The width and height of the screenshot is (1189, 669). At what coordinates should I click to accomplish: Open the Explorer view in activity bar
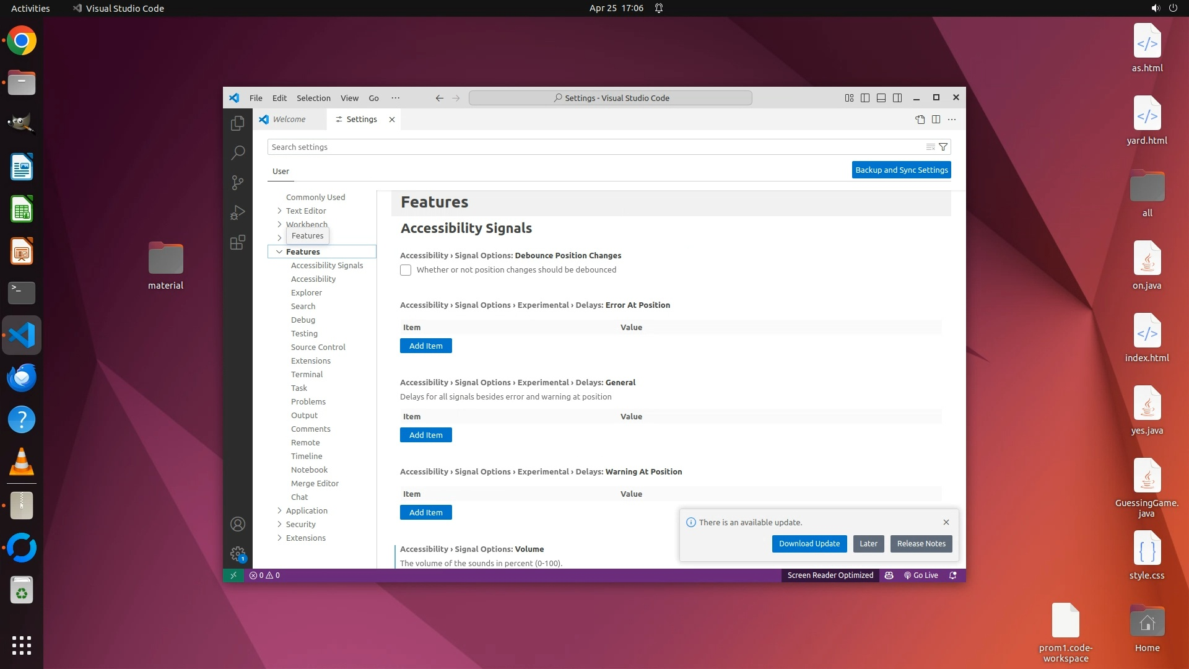(238, 123)
